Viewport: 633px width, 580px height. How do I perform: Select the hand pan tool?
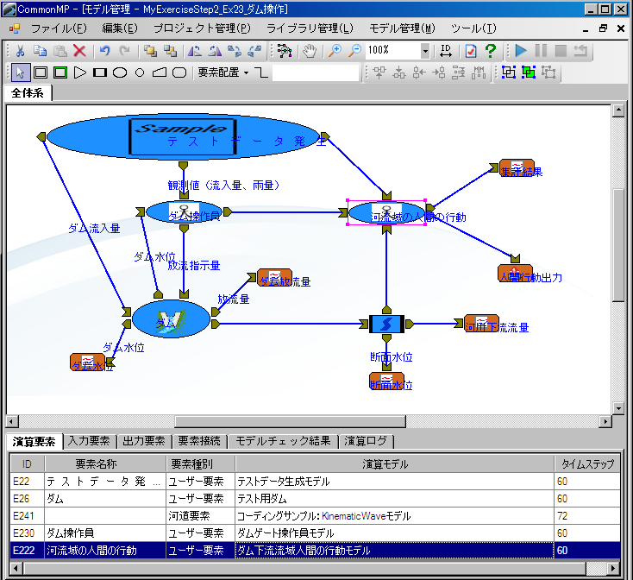[309, 51]
